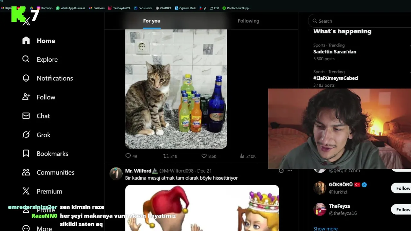Launch Grok from the sidebar

(36, 135)
